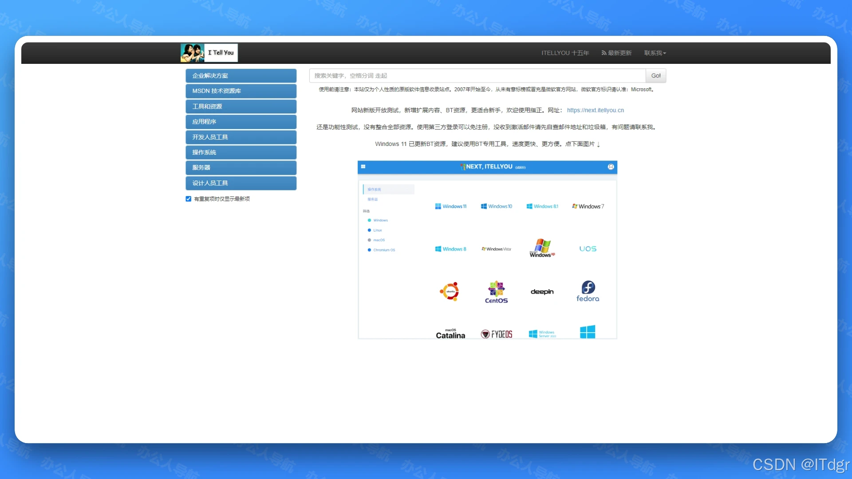Click the Windows 8.1 logo in preview
The image size is (852, 479).
(542, 206)
